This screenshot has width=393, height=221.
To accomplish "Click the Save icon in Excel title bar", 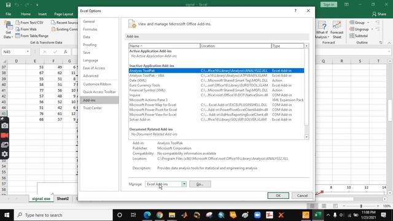I will pos(8,5).
